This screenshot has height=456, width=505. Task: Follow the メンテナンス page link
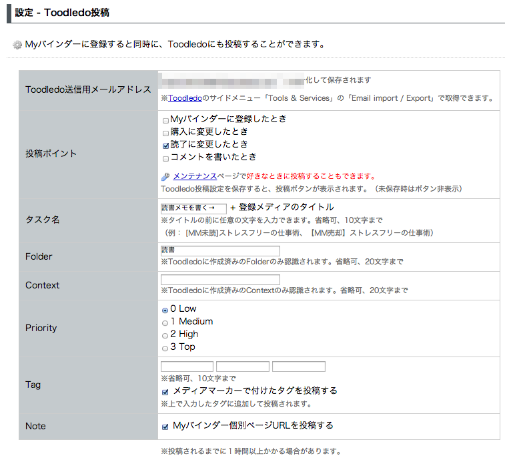coord(195,176)
